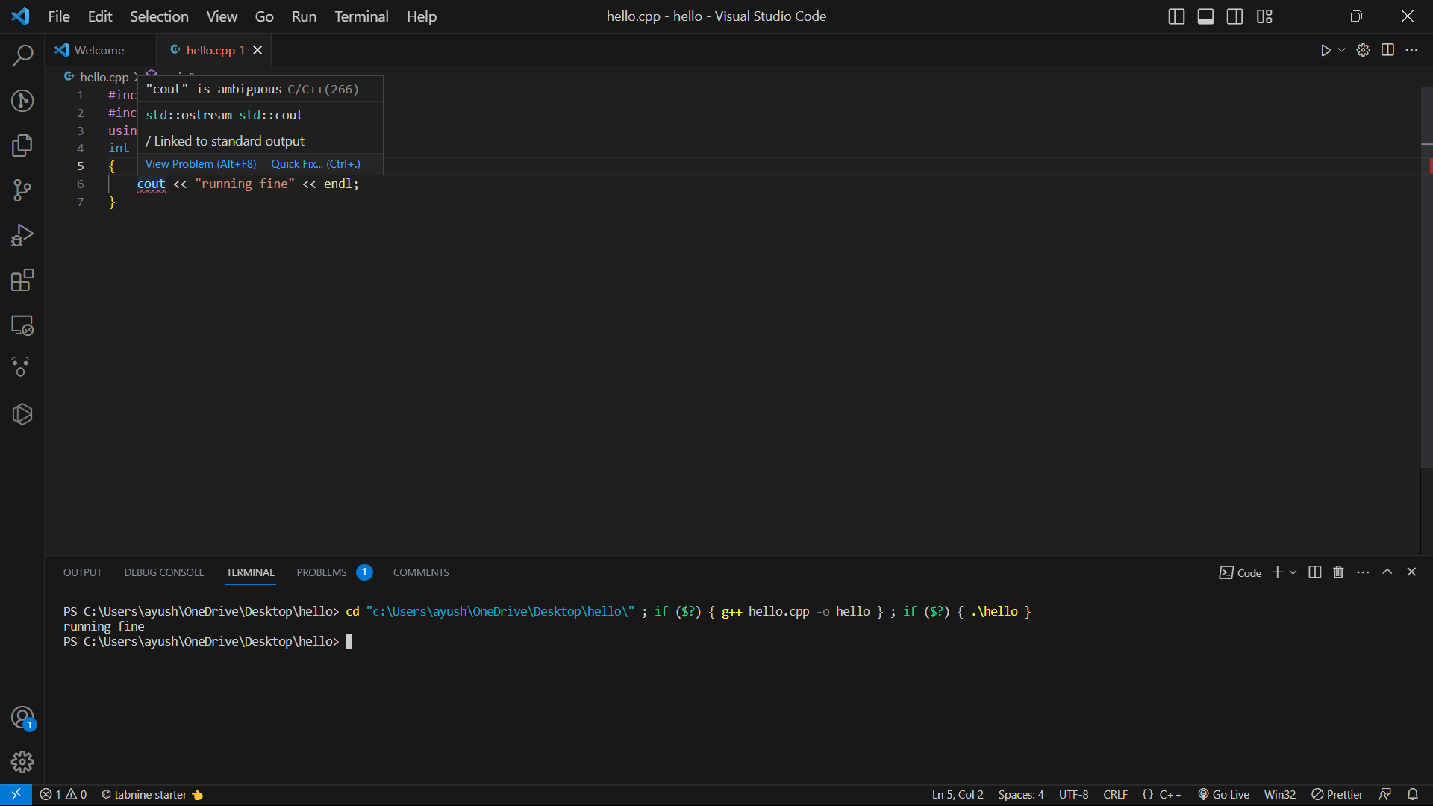Viewport: 1433px width, 806px height.
Task: Click View Problem in the tooltip
Action: point(200,163)
